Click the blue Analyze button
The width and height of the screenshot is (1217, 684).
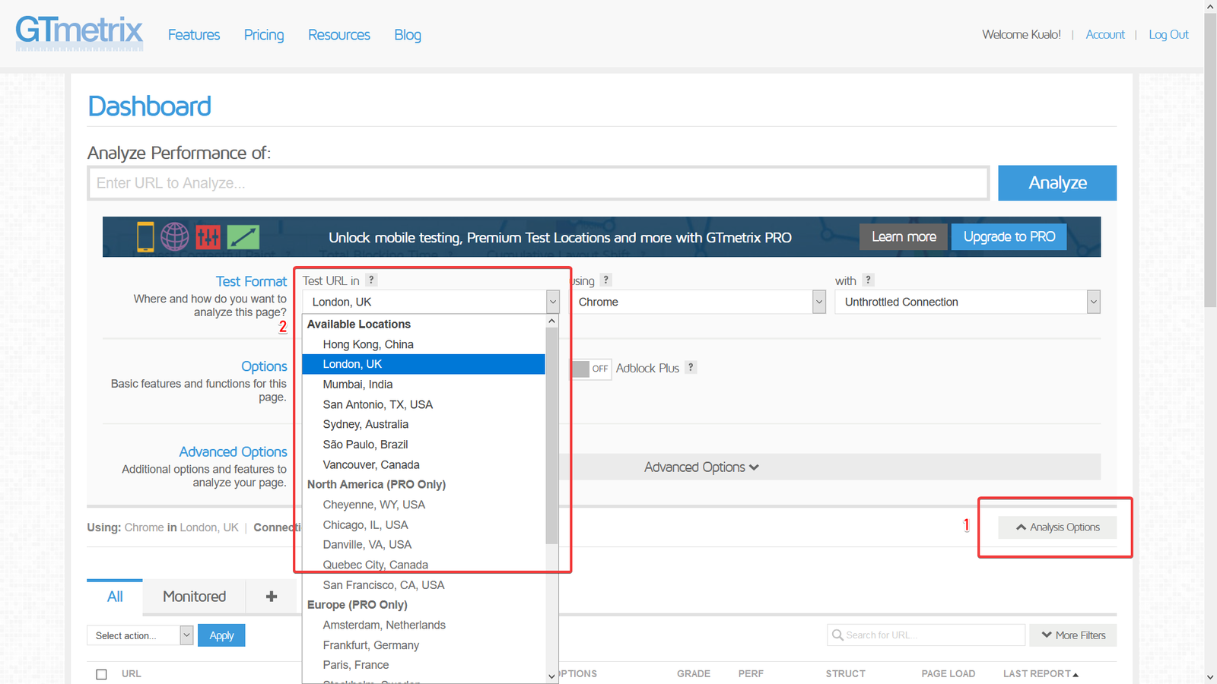[1057, 183]
